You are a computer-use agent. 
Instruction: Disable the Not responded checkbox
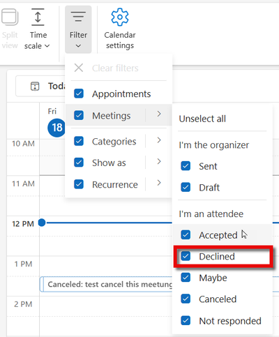click(186, 320)
